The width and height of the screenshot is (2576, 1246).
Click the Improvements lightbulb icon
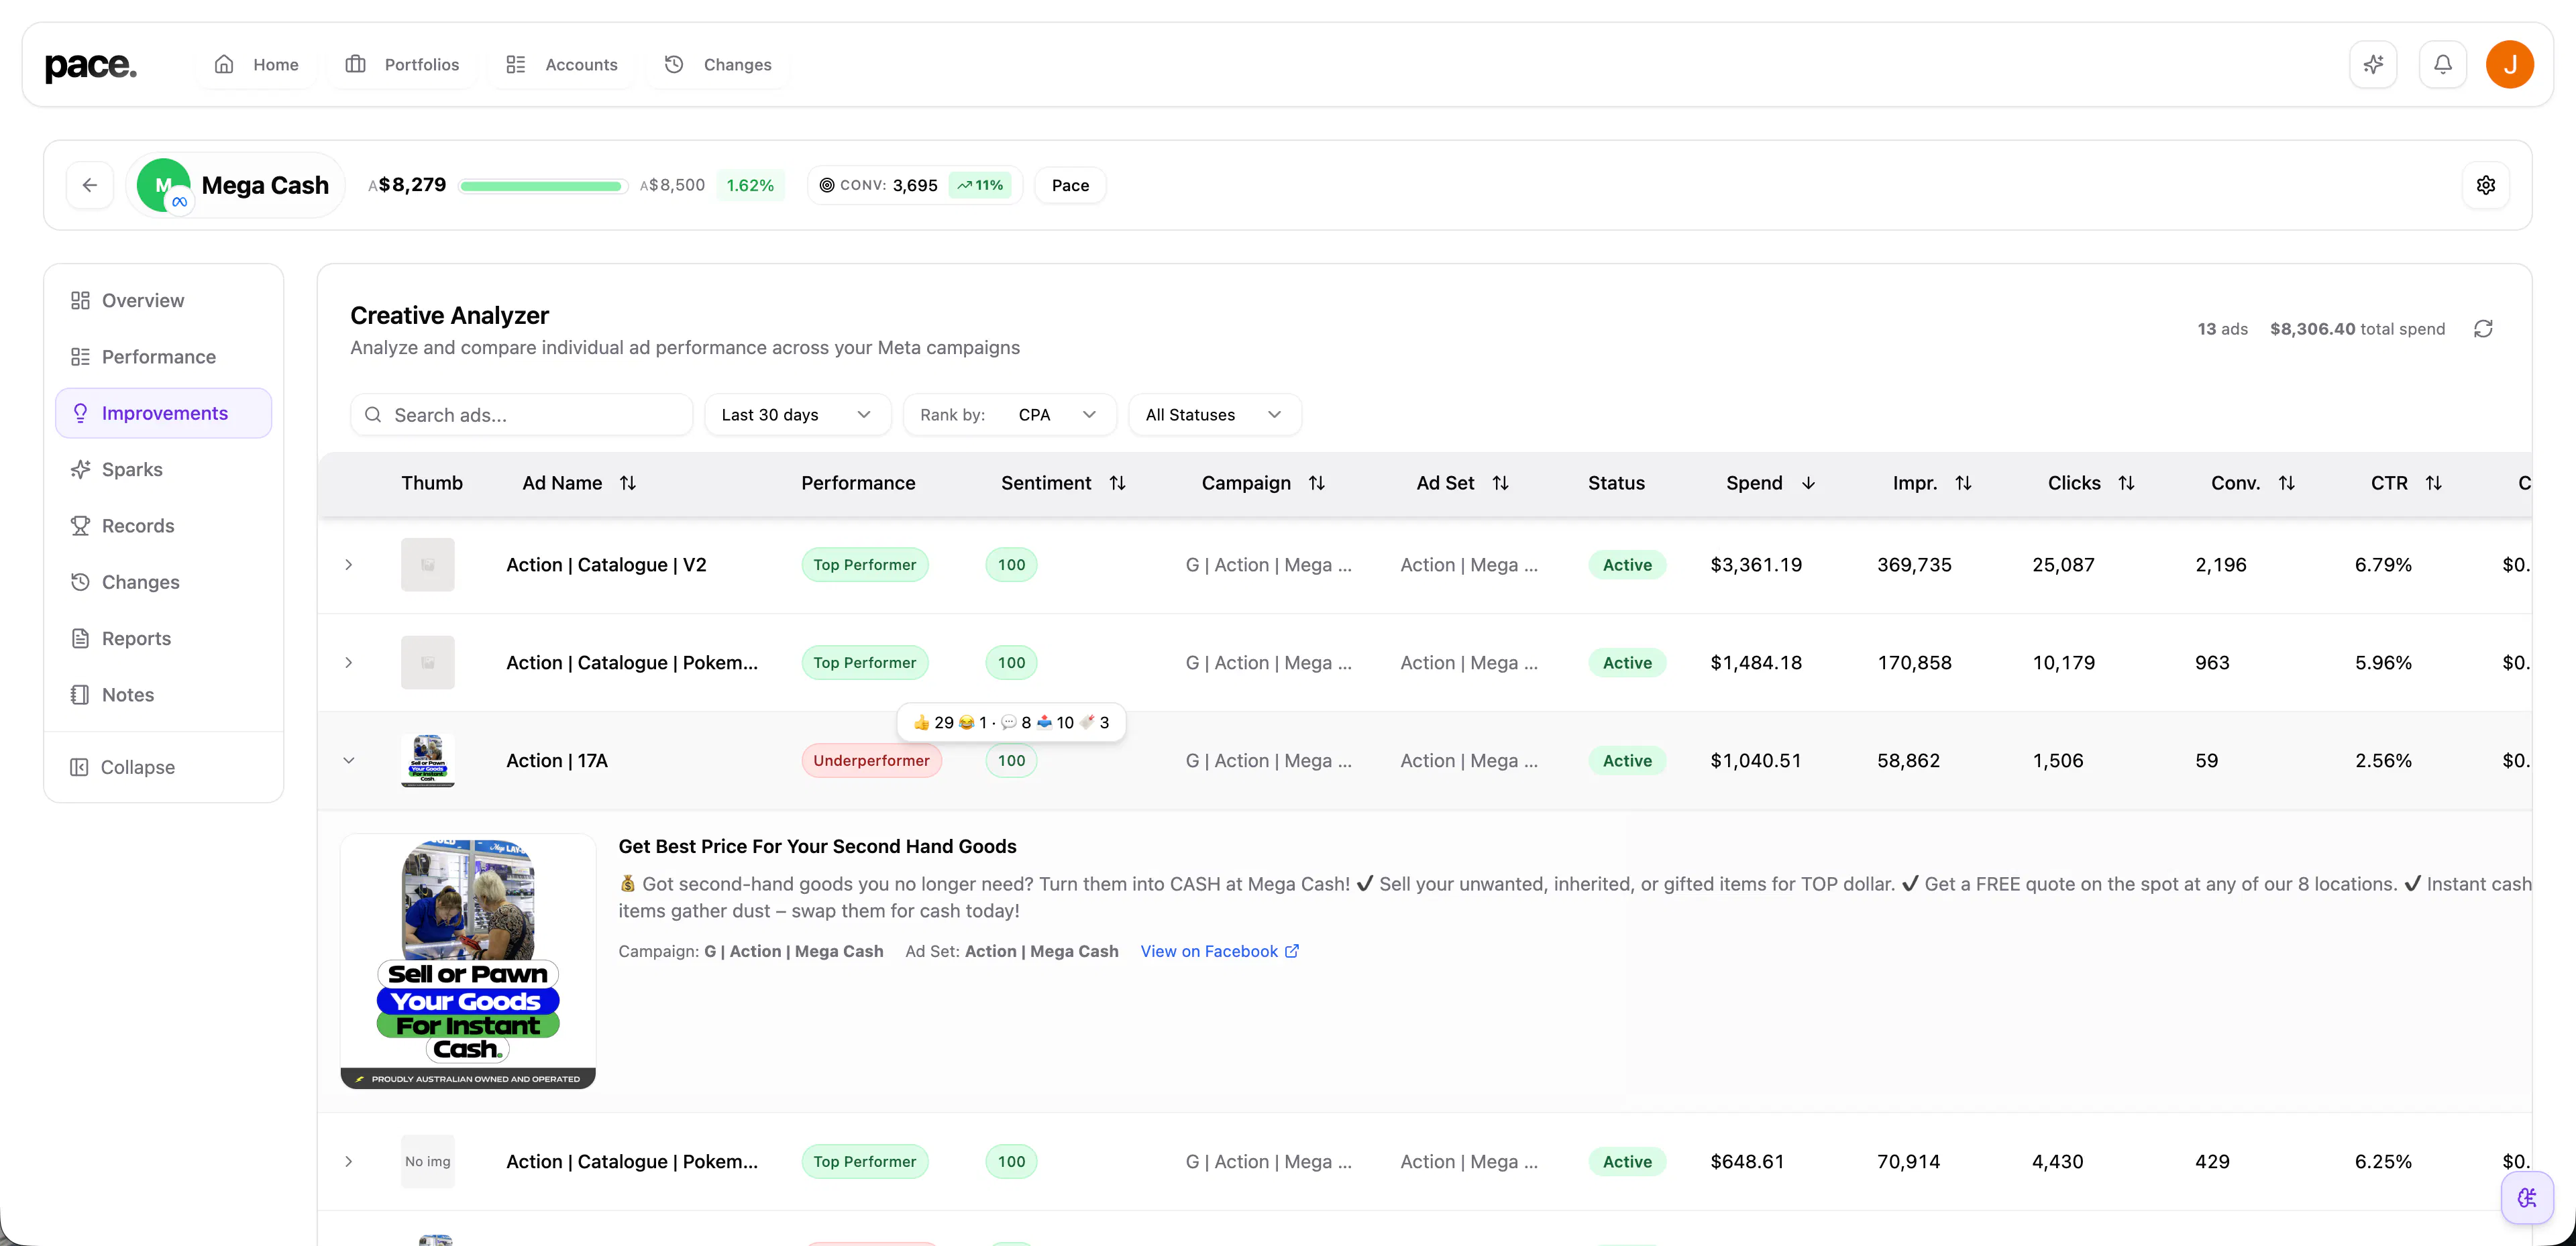(x=81, y=413)
